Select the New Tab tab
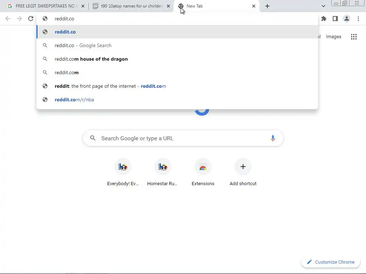366x274 pixels. (x=217, y=6)
